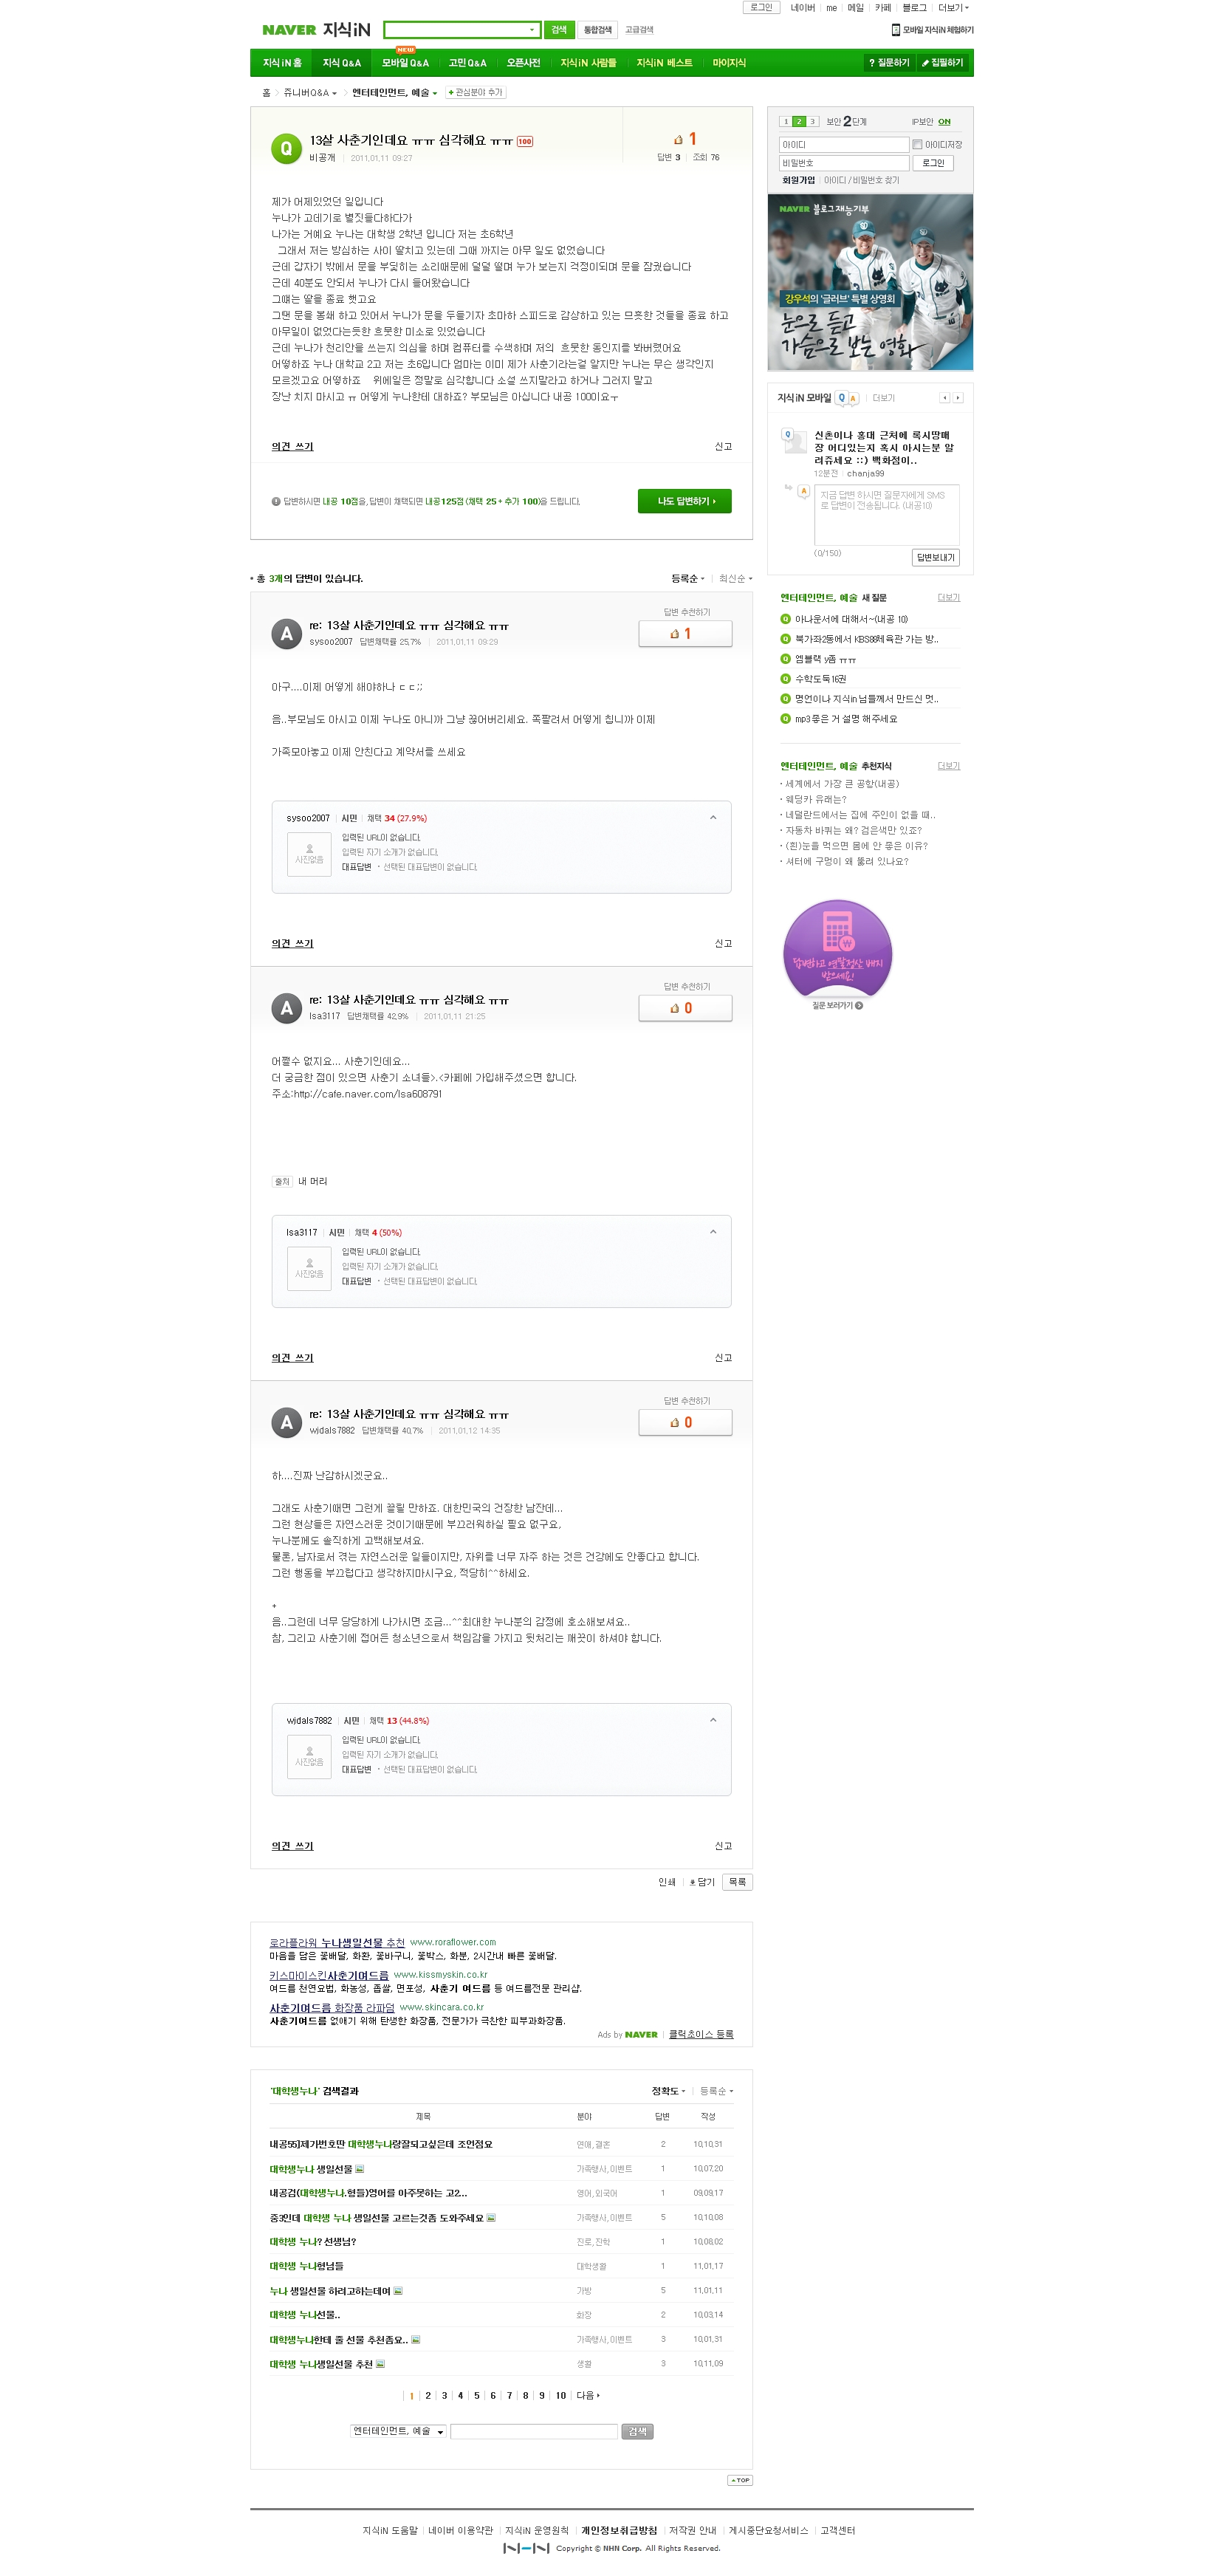The image size is (1225, 2576).
Task: Select security level 1
Action: coord(786,122)
